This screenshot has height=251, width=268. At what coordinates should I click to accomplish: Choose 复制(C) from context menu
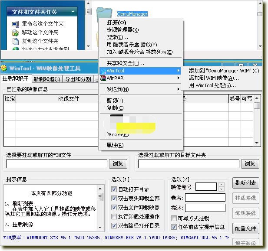pyautogui.click(x=141, y=108)
